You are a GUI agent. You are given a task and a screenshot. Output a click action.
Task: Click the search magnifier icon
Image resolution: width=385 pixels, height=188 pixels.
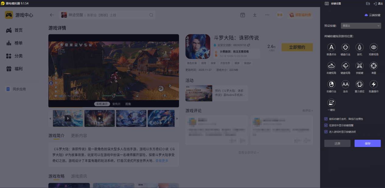click(151, 15)
